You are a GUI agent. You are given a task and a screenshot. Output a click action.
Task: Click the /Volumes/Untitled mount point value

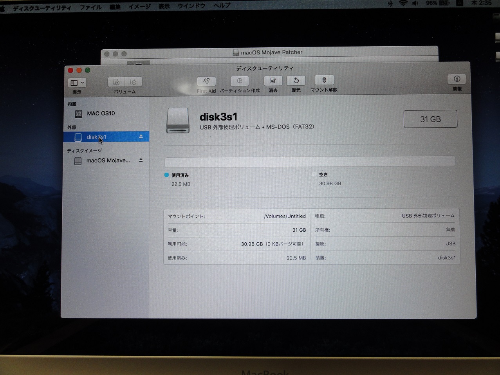tap(285, 216)
